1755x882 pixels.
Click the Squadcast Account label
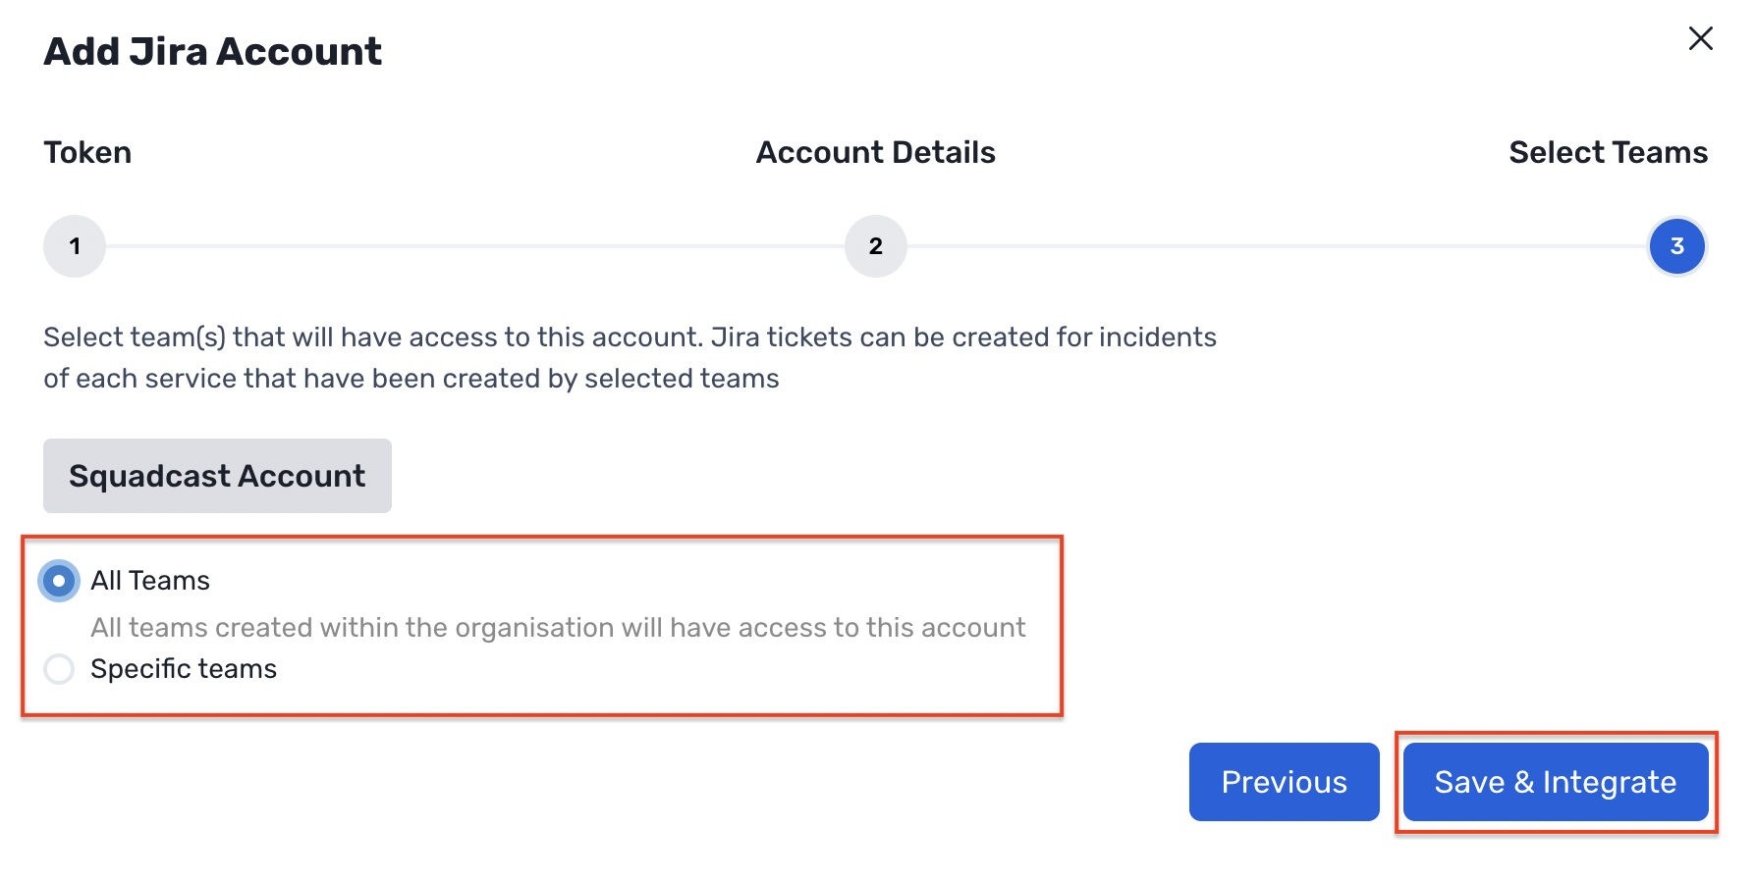(217, 476)
